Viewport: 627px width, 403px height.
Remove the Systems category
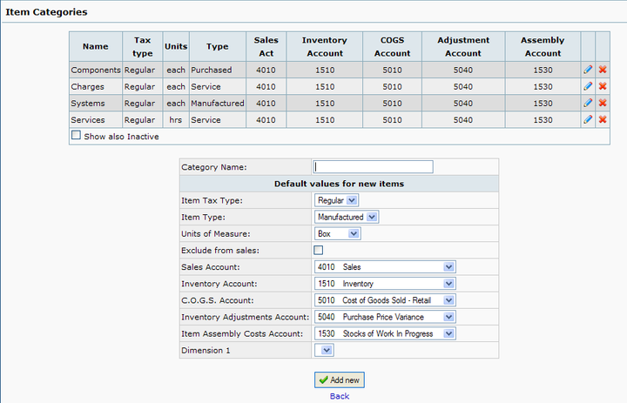[603, 103]
